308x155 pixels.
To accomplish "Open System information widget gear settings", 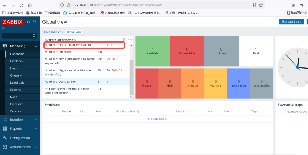I will pos(124,40).
